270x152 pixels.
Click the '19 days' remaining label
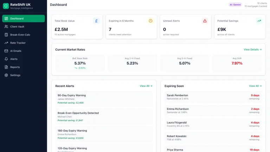coord(255,150)
